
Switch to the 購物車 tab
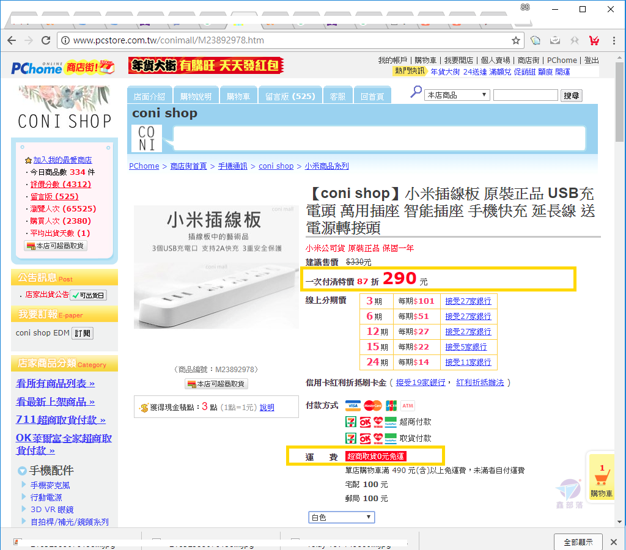point(238,96)
